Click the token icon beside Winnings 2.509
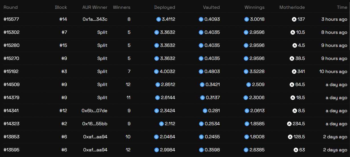 point(248,85)
